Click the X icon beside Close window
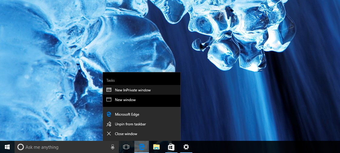This screenshot has width=340, height=153. coord(109,134)
